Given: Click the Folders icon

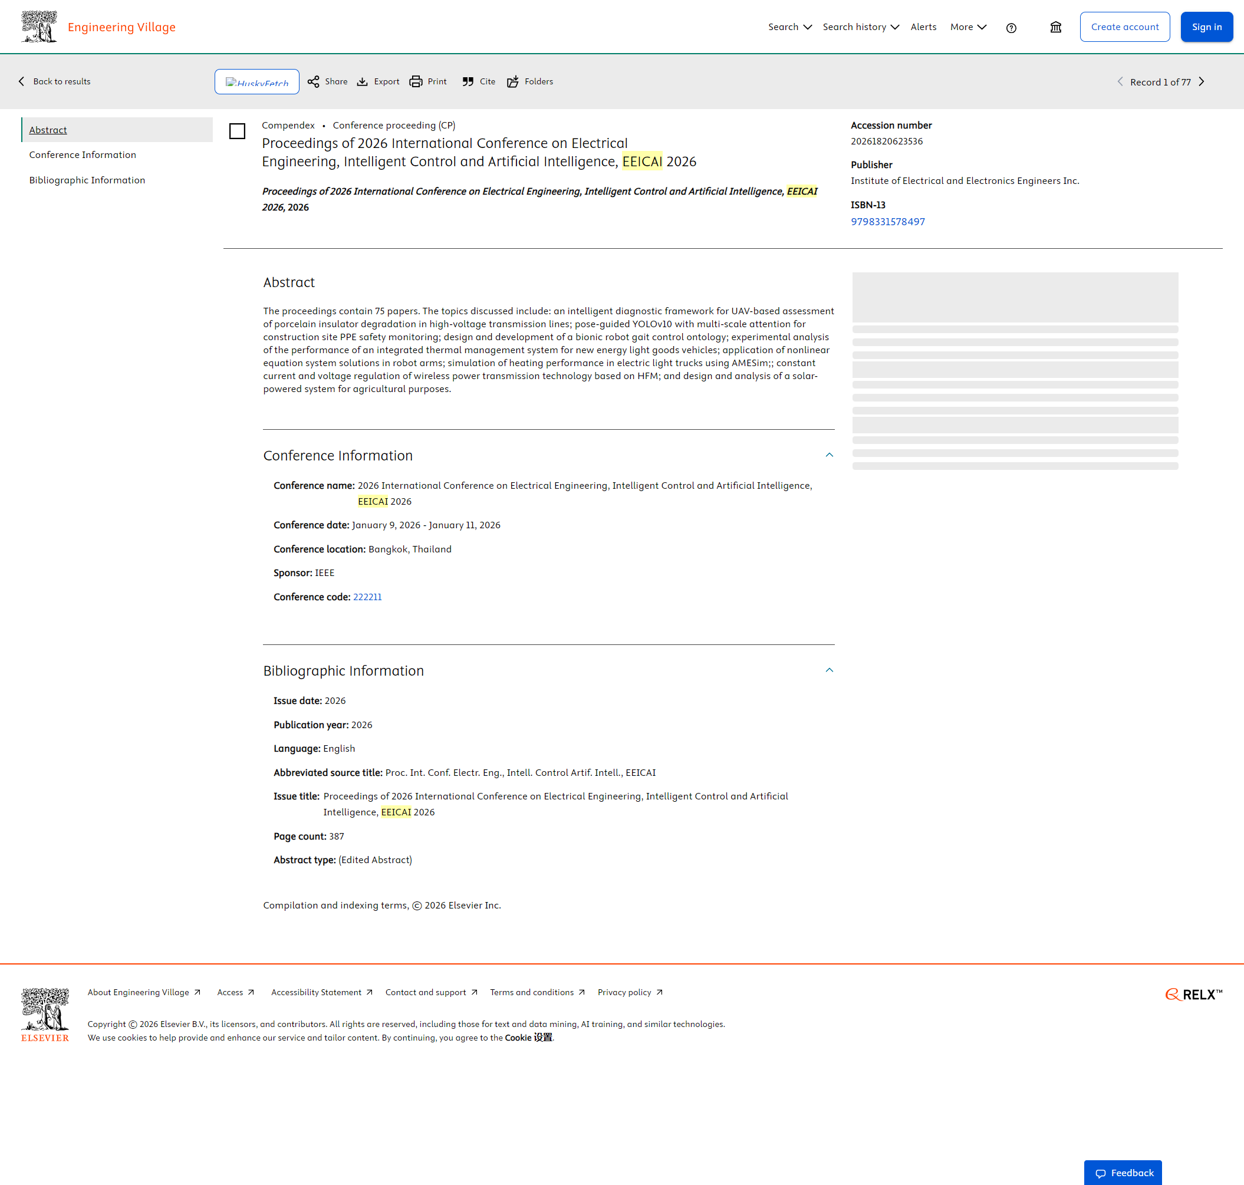Looking at the screenshot, I should tap(513, 81).
